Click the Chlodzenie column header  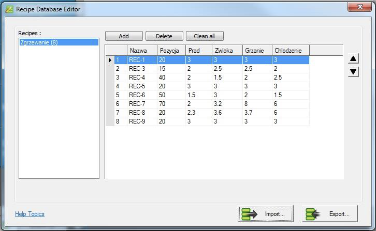290,51
